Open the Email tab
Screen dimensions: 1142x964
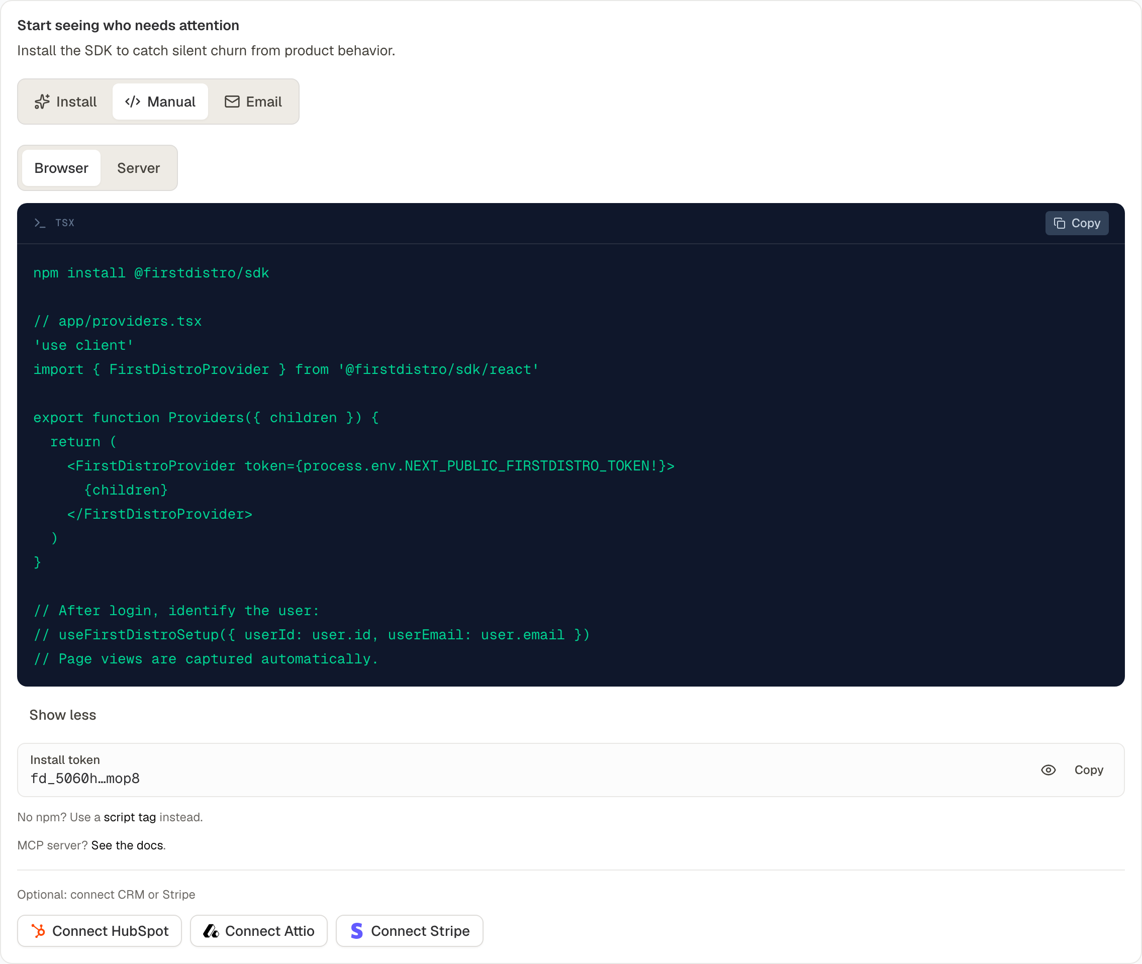(253, 102)
